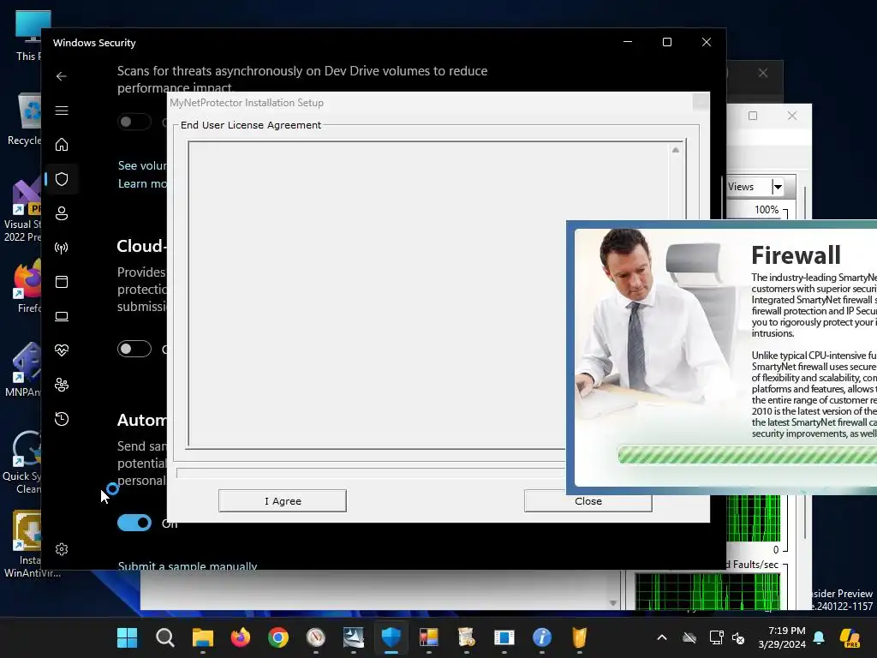This screenshot has height=658, width=877.
Task: Open Protection history clock icon
Action: 62,418
